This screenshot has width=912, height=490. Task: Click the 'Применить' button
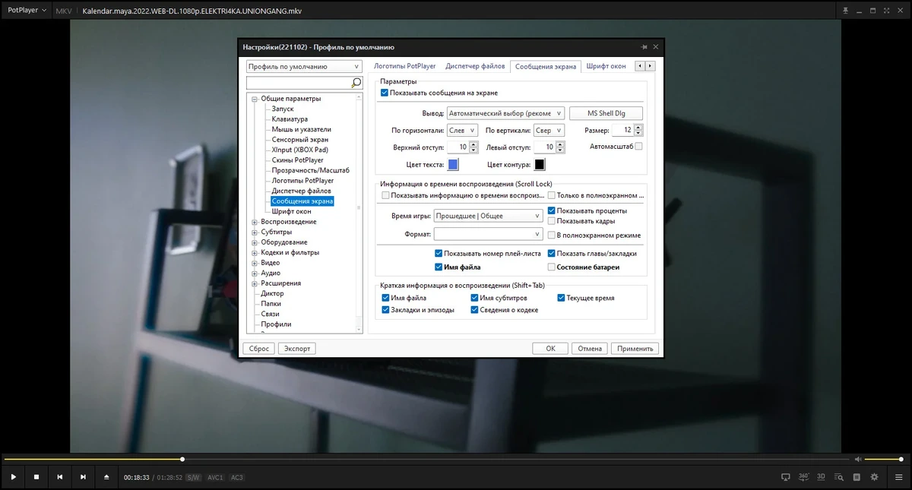[635, 349]
